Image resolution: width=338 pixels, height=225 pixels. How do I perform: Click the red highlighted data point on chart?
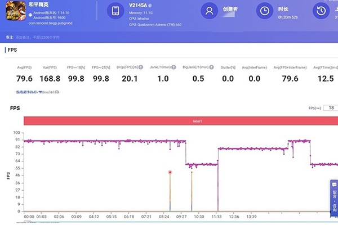point(170,172)
